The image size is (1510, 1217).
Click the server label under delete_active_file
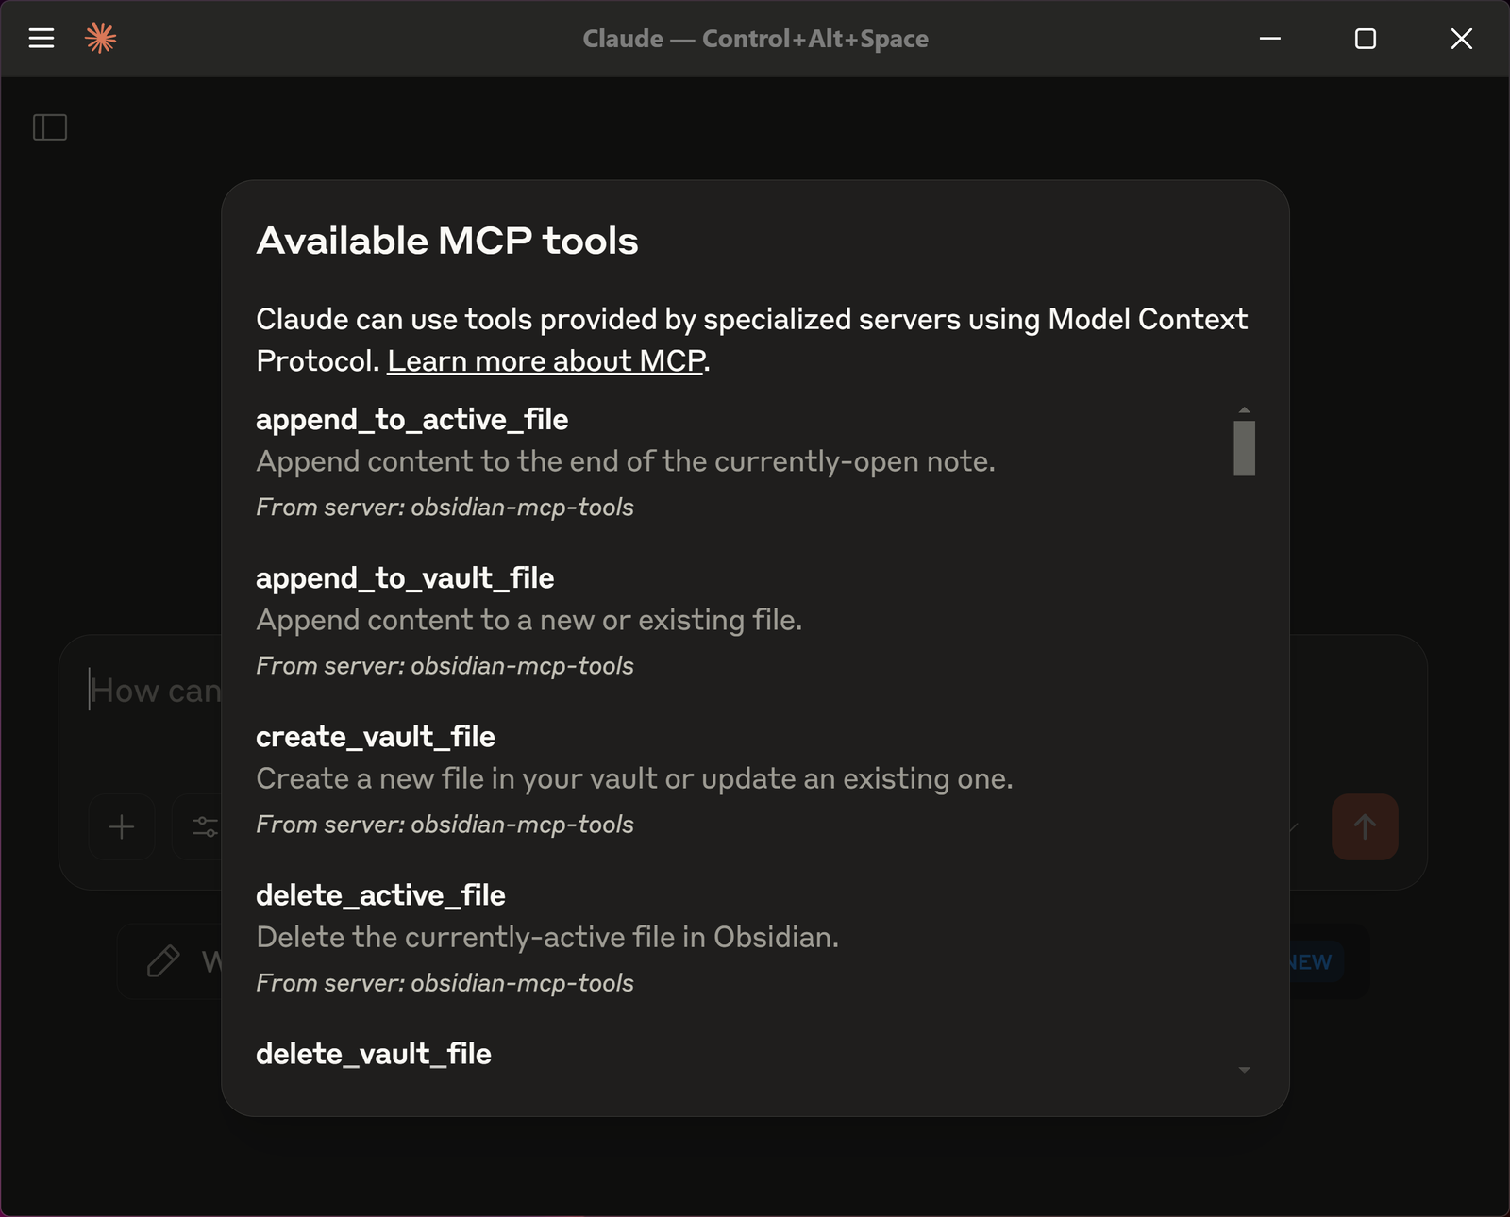click(445, 983)
